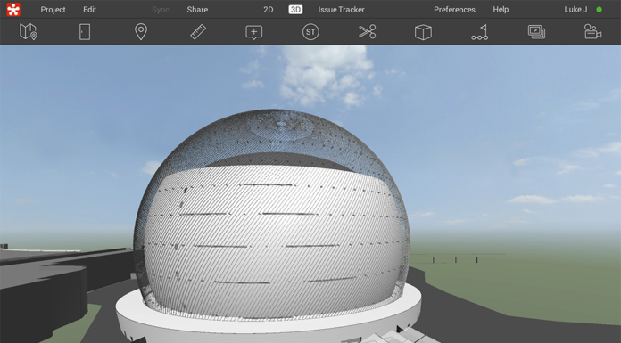Add a comment with the speech bubble tool
The image size is (621, 343).
(x=254, y=32)
